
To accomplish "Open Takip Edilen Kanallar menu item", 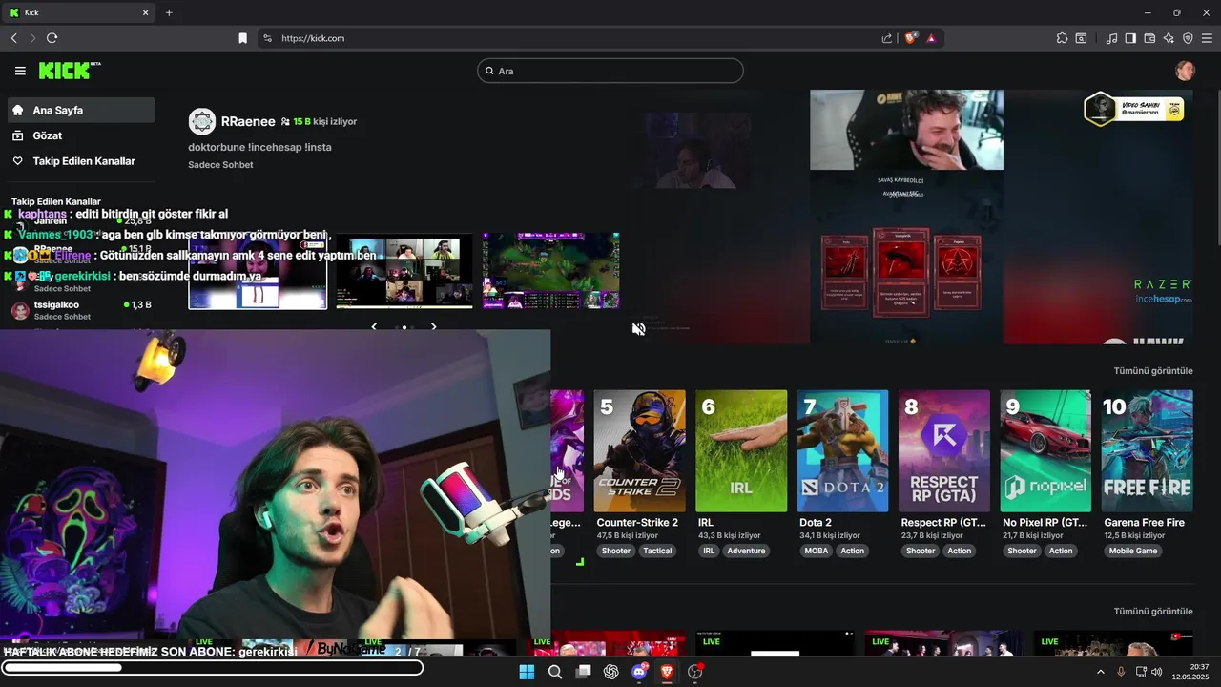I will coord(81,161).
